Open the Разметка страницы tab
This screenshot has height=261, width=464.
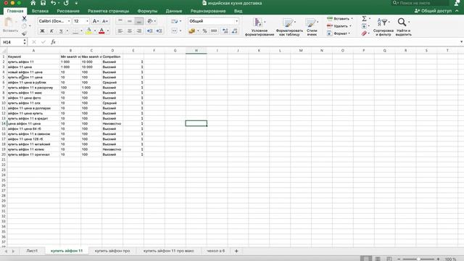coord(108,11)
